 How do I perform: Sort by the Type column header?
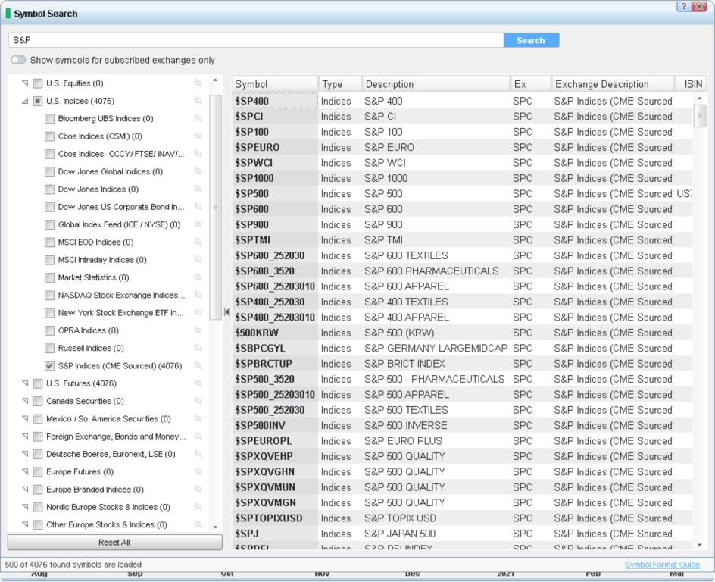pos(340,84)
